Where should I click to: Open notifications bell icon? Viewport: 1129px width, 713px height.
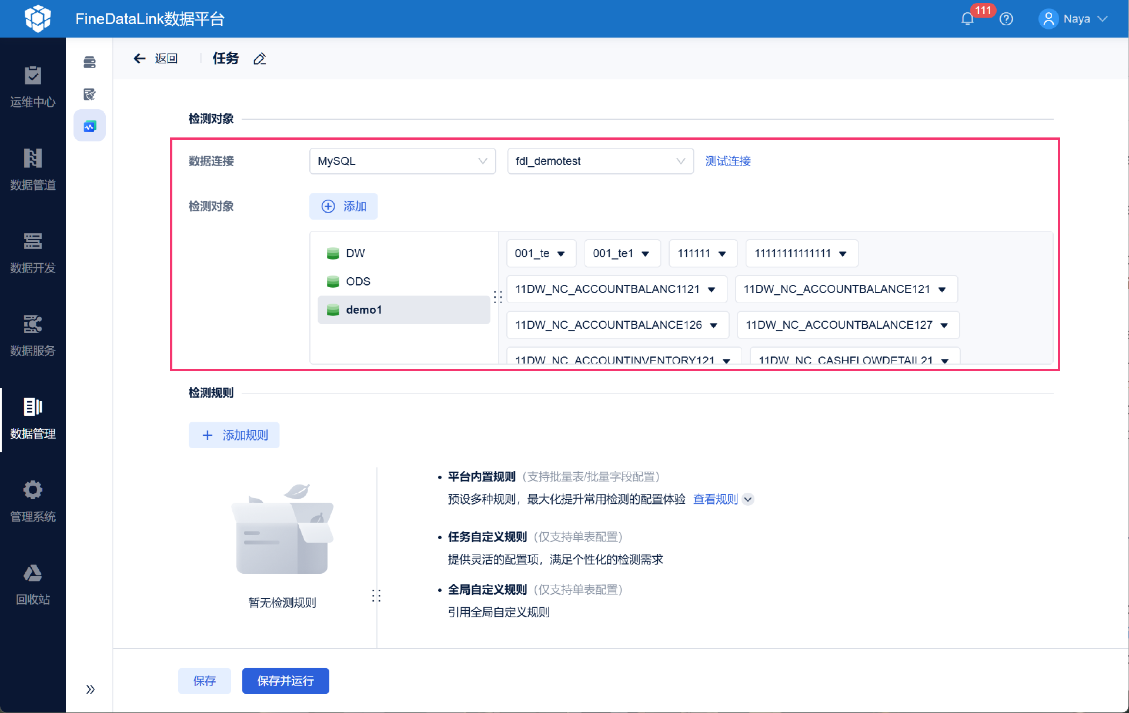tap(967, 19)
